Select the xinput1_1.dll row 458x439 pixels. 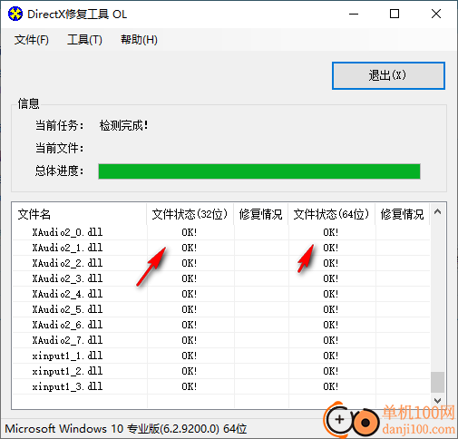[x=221, y=356]
